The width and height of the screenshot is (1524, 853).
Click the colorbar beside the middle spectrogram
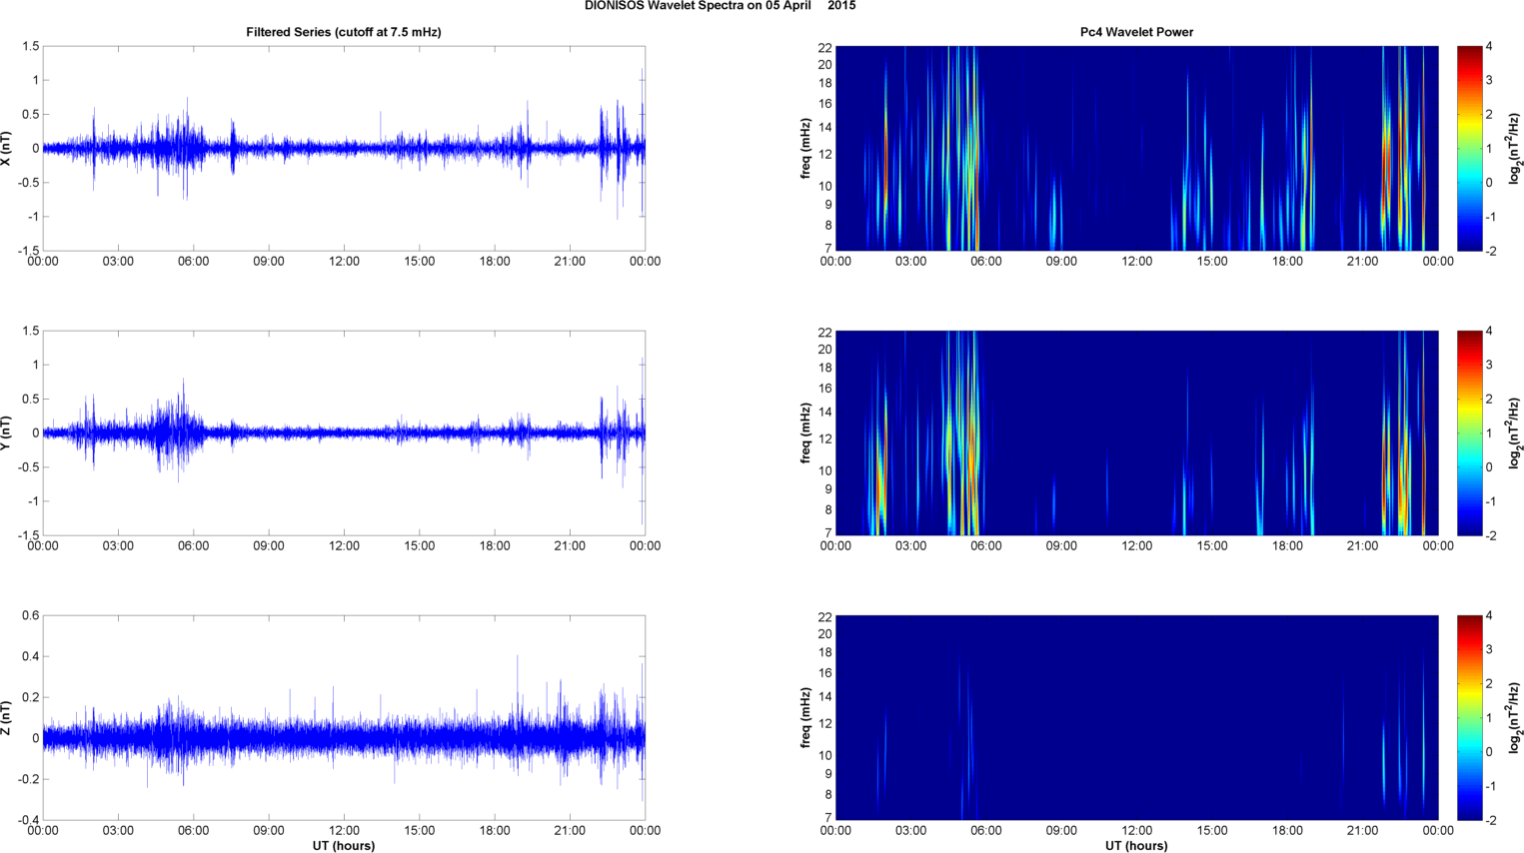point(1469,432)
